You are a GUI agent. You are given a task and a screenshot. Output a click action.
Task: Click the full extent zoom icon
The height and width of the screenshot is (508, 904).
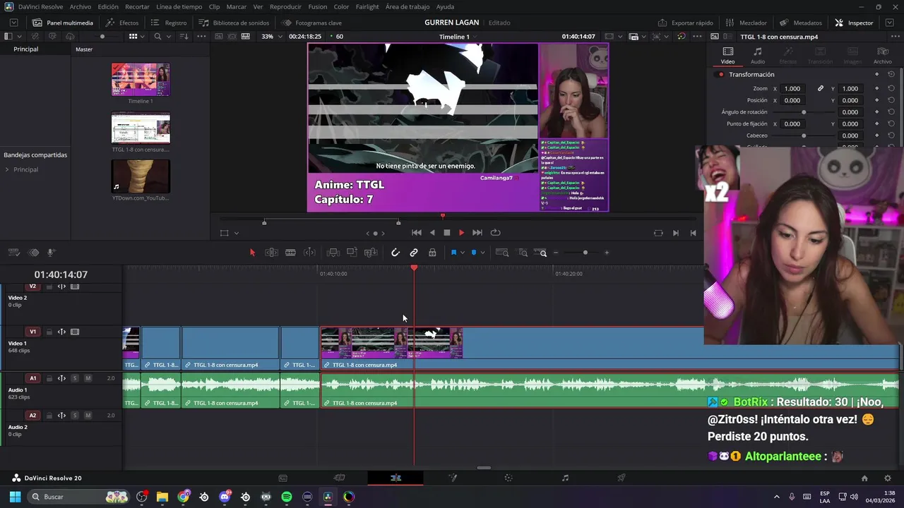click(502, 253)
